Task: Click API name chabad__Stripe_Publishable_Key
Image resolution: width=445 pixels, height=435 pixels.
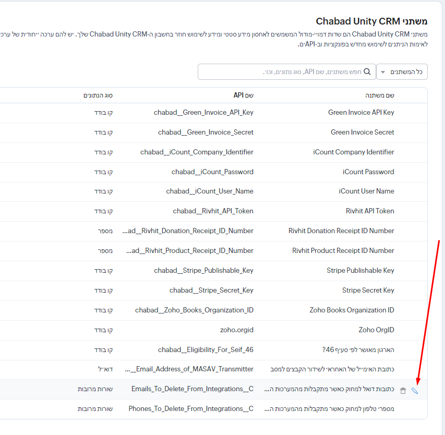Action: (x=204, y=271)
